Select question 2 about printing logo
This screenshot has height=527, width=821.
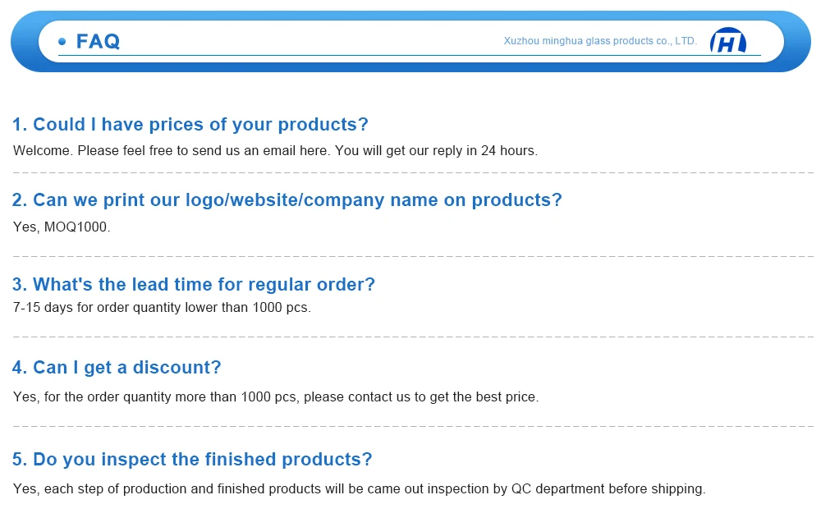(x=287, y=200)
